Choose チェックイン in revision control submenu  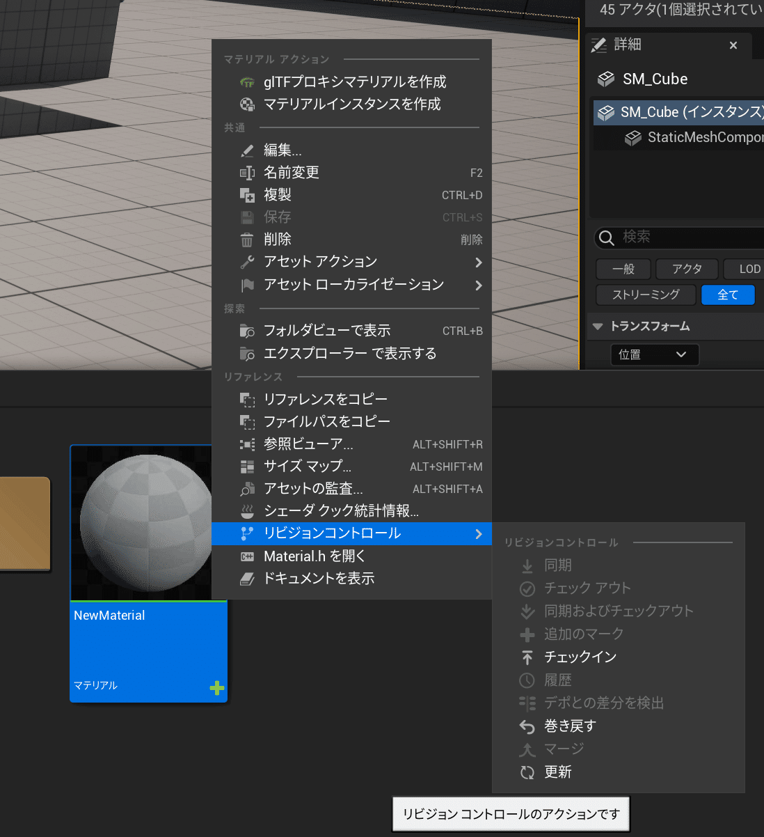point(618,657)
